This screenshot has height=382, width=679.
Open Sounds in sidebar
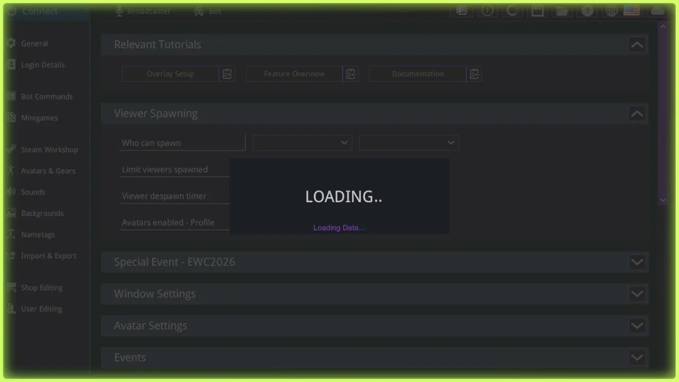pos(33,192)
